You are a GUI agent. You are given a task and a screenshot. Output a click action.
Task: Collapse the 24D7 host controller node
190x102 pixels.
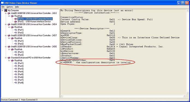pyautogui.click(x=6, y=36)
